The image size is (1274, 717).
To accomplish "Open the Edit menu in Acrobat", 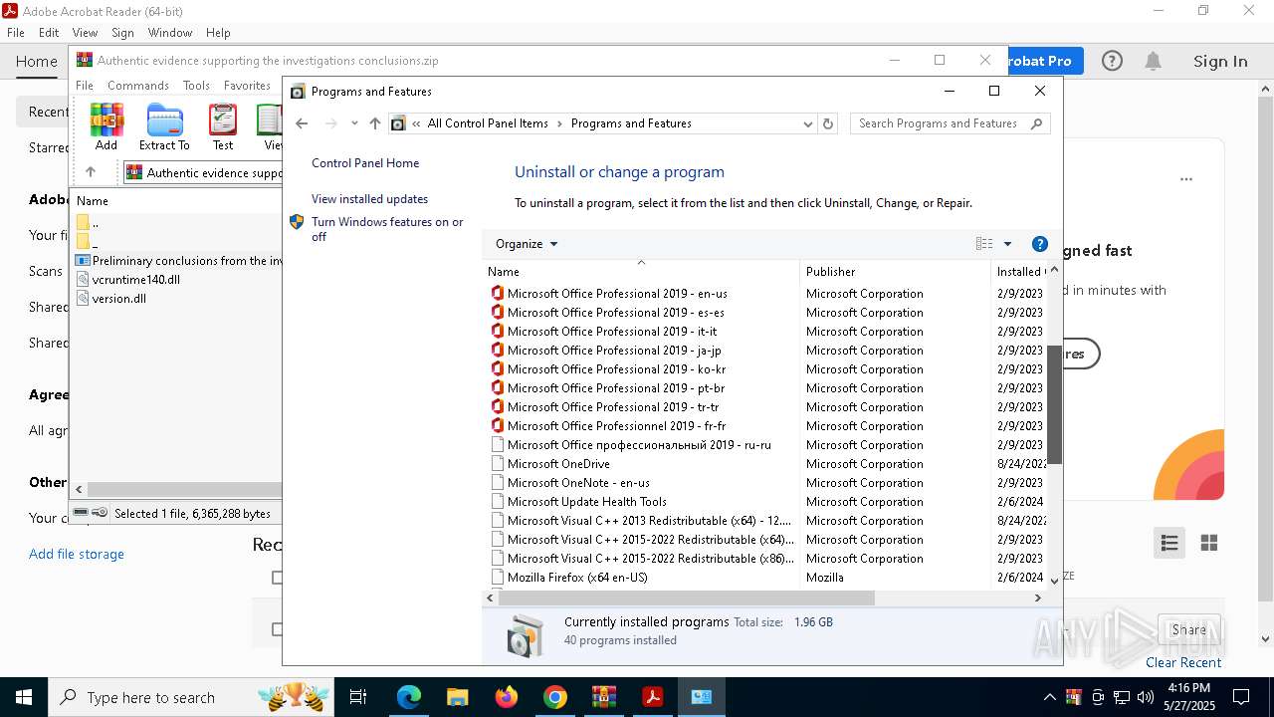I will [49, 33].
